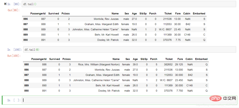Screen dimensions: 239x108
Task: Click the Montvila, Rev. Juozas cell in first table
Action: click(x=106, y=19)
